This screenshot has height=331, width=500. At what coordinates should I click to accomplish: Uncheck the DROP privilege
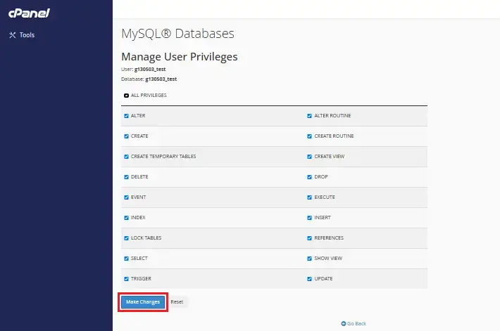309,177
